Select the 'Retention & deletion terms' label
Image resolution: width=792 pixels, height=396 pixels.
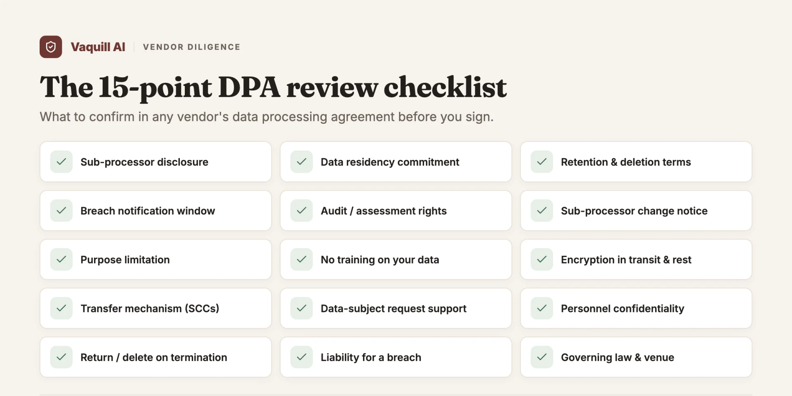coord(626,162)
